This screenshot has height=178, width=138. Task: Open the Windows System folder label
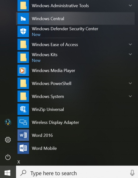pos(48,97)
